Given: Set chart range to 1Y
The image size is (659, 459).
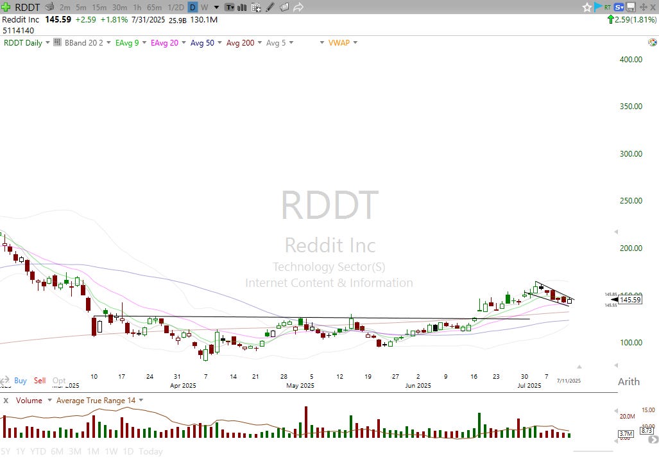Looking at the screenshot, I should point(20,451).
